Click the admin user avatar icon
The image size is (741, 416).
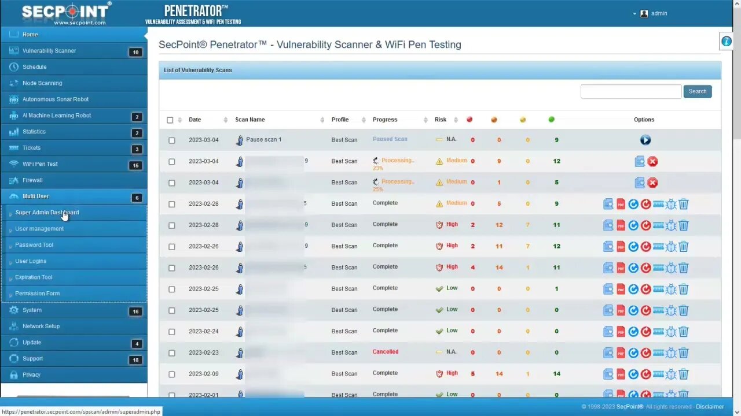tap(644, 13)
